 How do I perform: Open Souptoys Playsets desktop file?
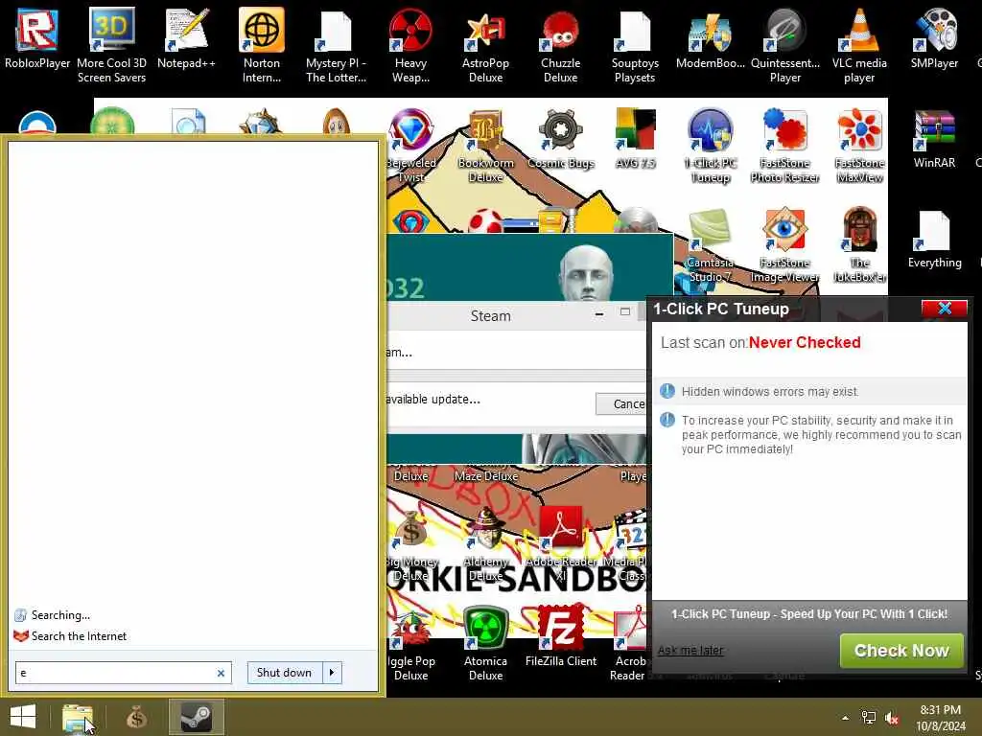635,46
